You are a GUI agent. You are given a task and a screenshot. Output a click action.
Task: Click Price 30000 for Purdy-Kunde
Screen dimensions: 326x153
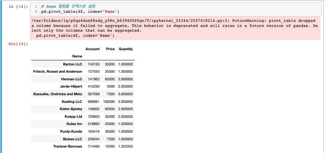[110, 132]
